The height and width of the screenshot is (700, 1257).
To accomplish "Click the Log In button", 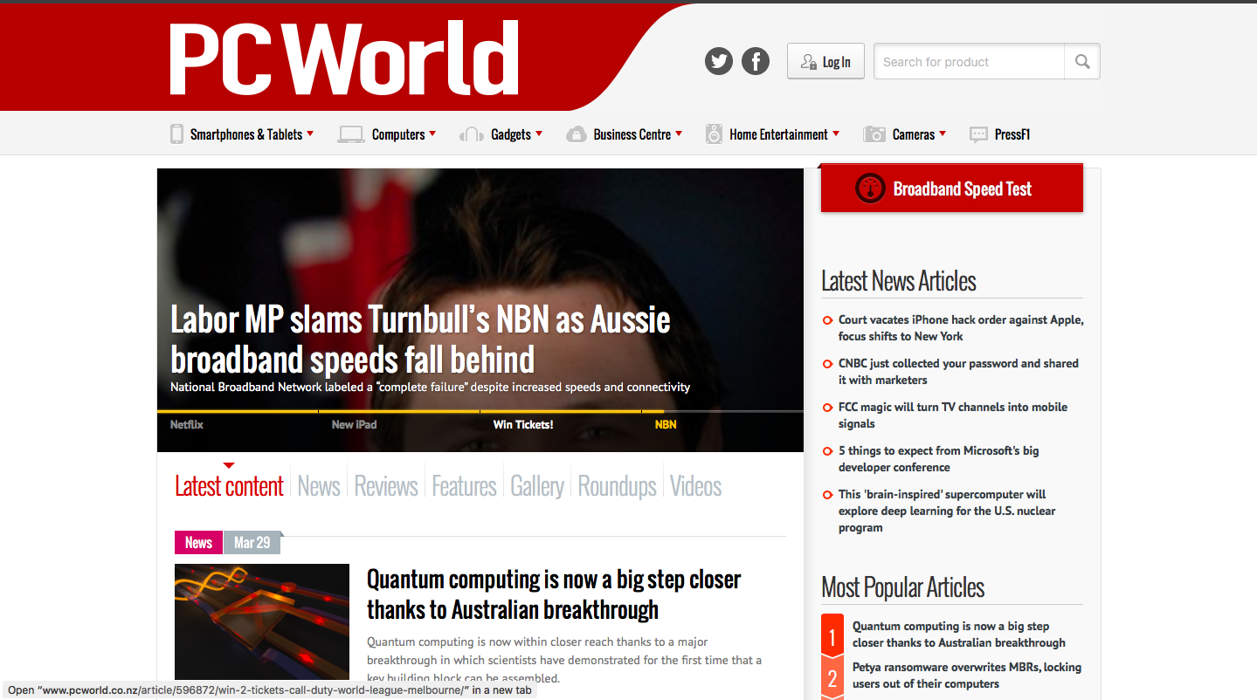I will 825,61.
